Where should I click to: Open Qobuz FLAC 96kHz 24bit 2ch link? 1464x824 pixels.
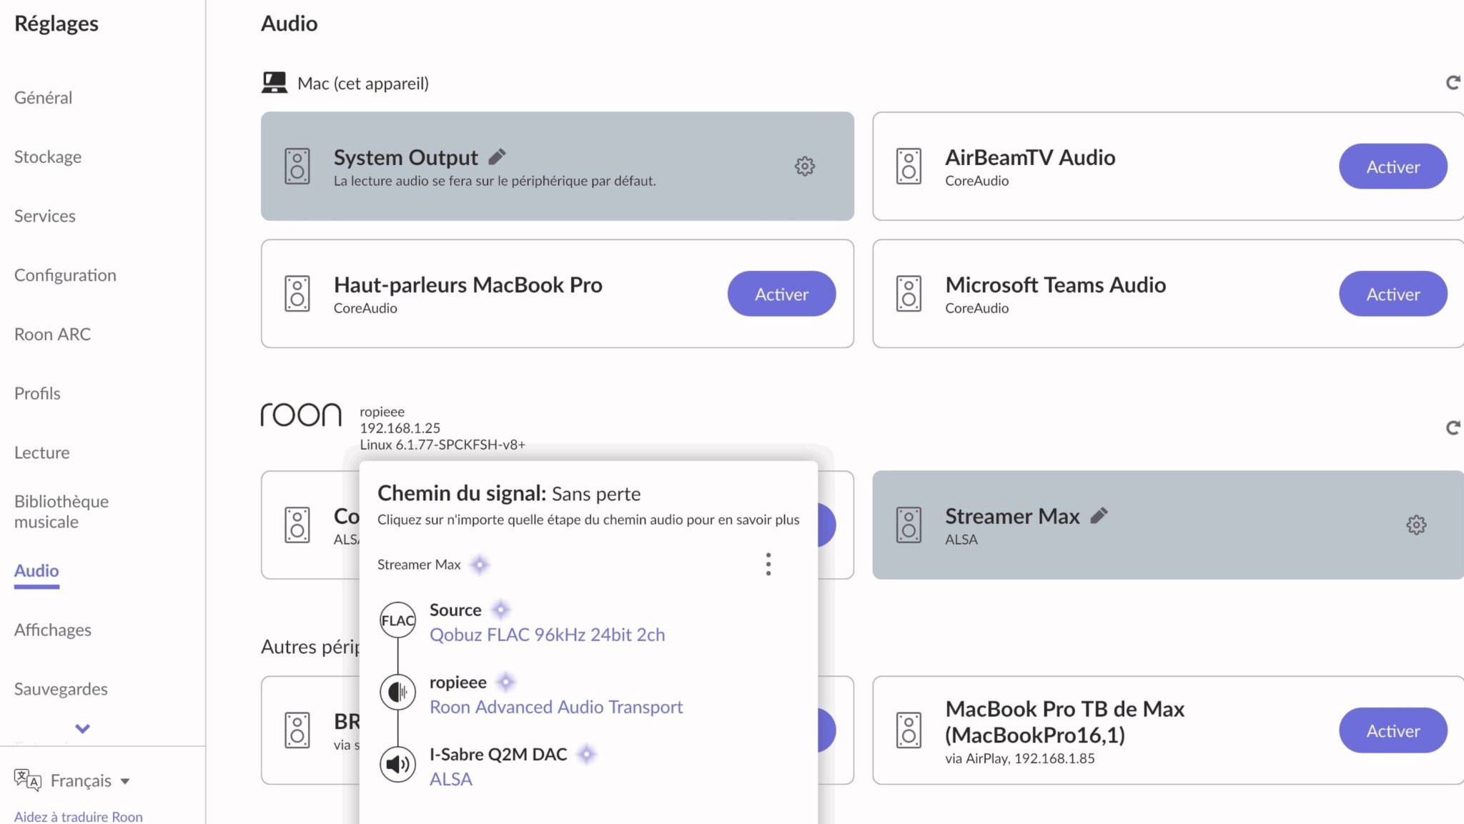[x=547, y=635]
